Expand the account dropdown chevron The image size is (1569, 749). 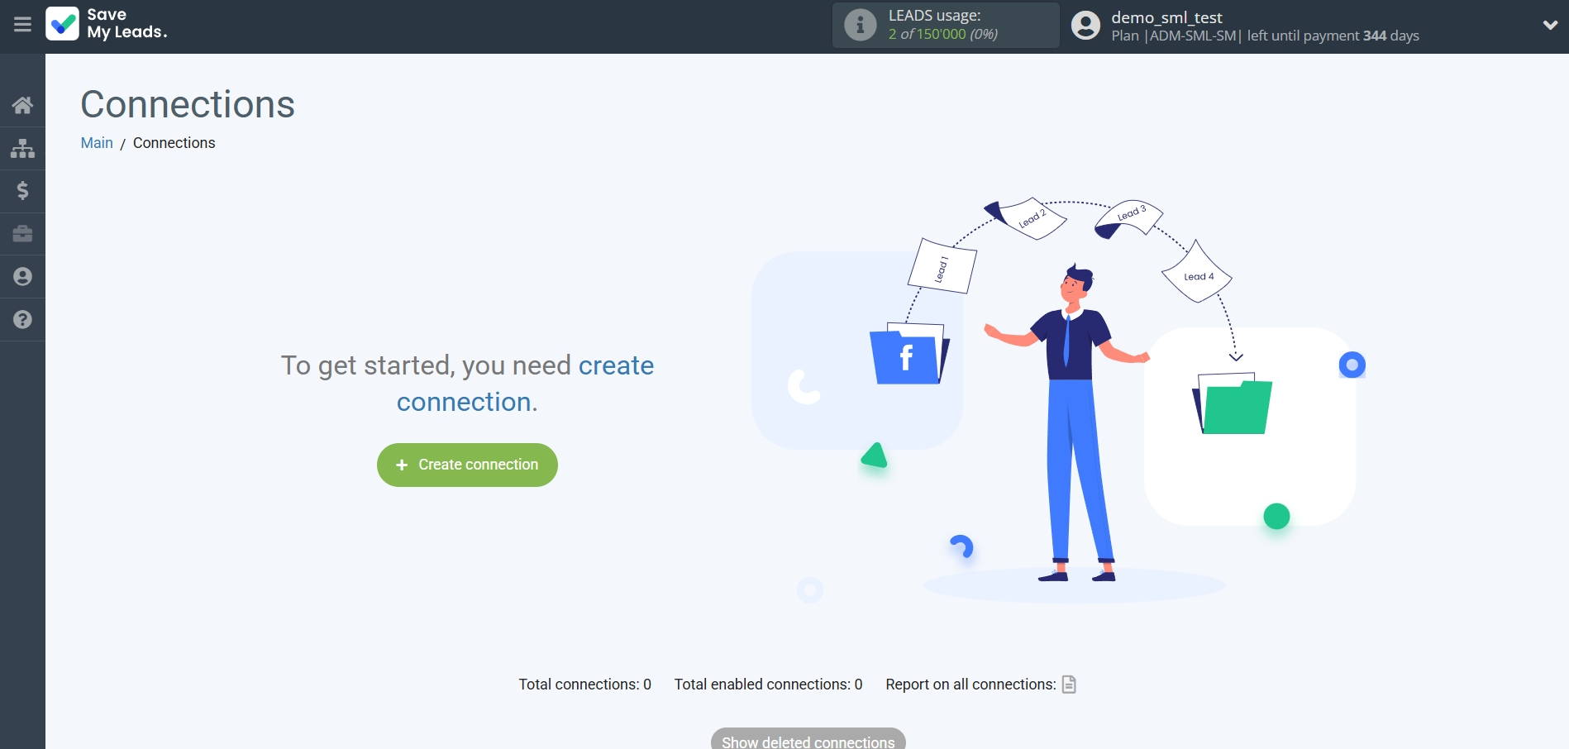[x=1551, y=26]
